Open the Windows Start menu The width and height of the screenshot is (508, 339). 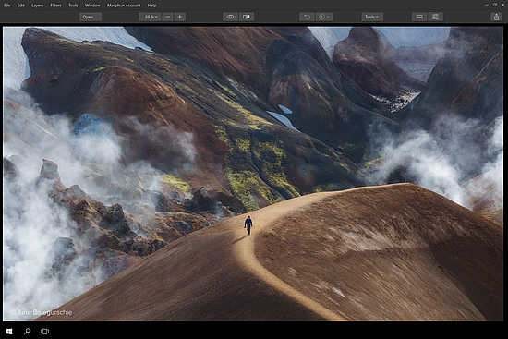pos(9,332)
